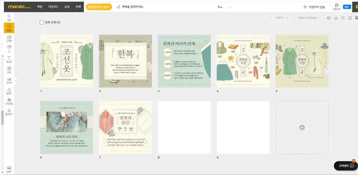
Task: Open the 업로드 upload panel
Action: [x=9, y=91]
